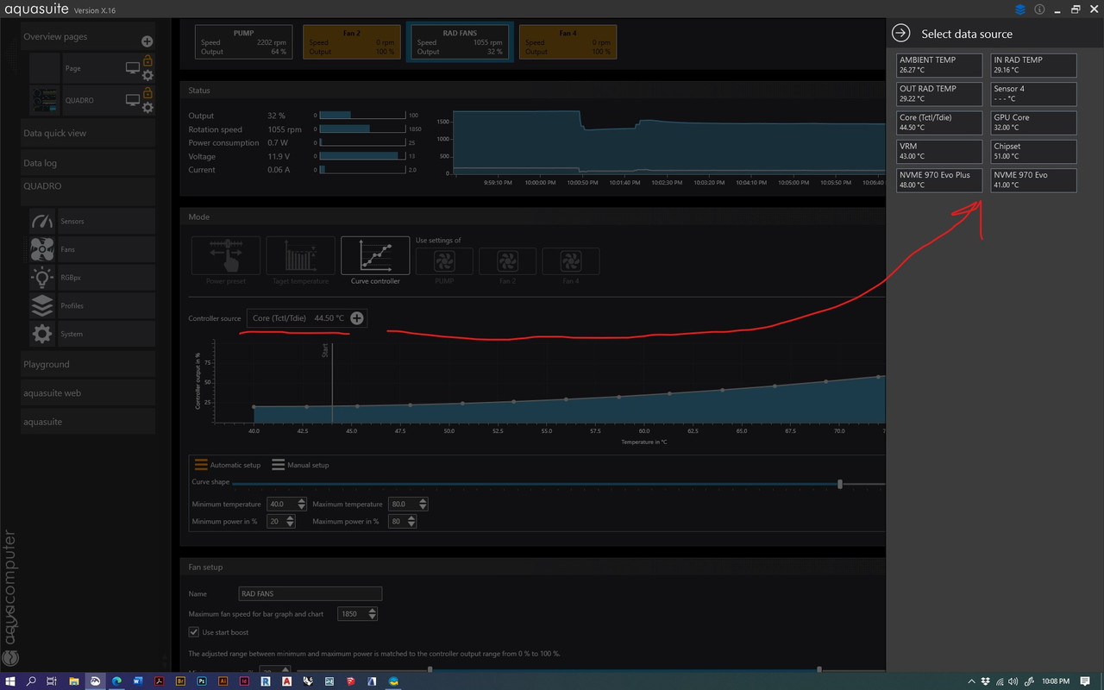
Task: Open the RGBpx lightbulb icon
Action: coord(41,277)
